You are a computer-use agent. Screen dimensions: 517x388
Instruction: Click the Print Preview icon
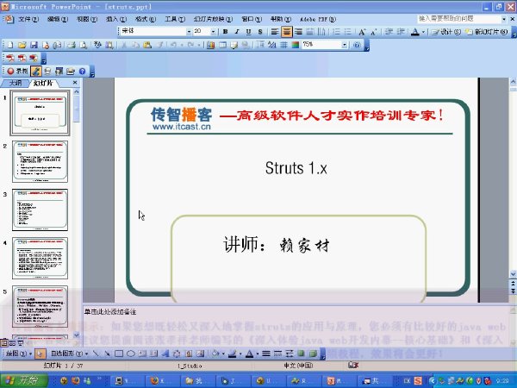[x=84, y=45]
